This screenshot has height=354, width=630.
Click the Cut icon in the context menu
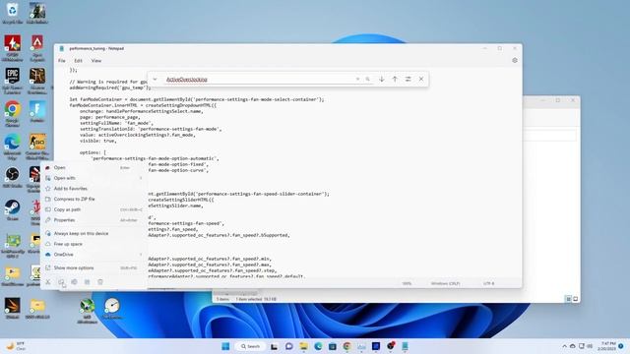pos(48,282)
